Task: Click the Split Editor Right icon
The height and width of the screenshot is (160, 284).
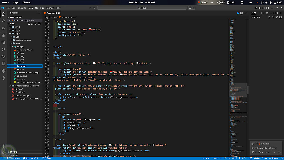Action: [242, 13]
